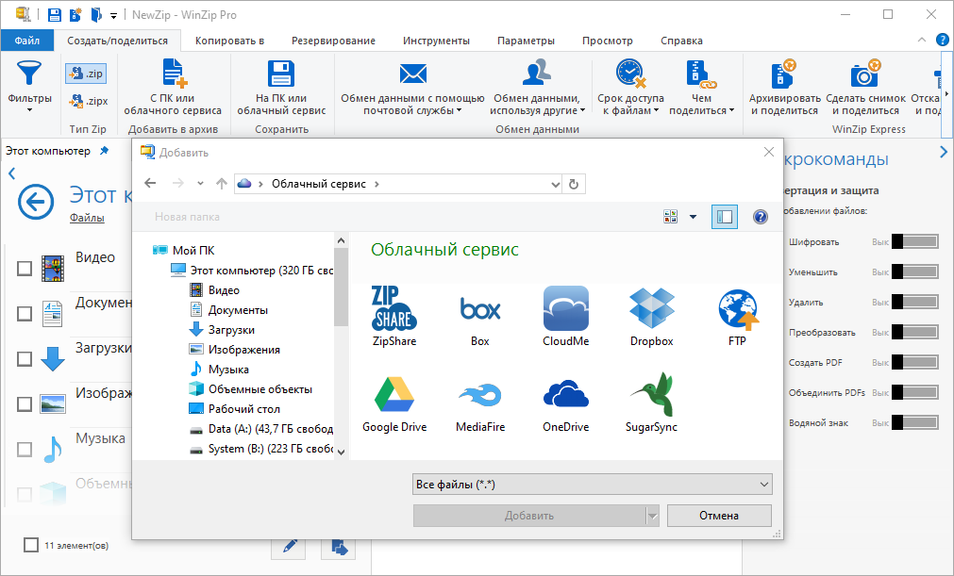Screen dimensions: 954x576
Task: Toggle Уменьшить switch
Action: (x=914, y=272)
